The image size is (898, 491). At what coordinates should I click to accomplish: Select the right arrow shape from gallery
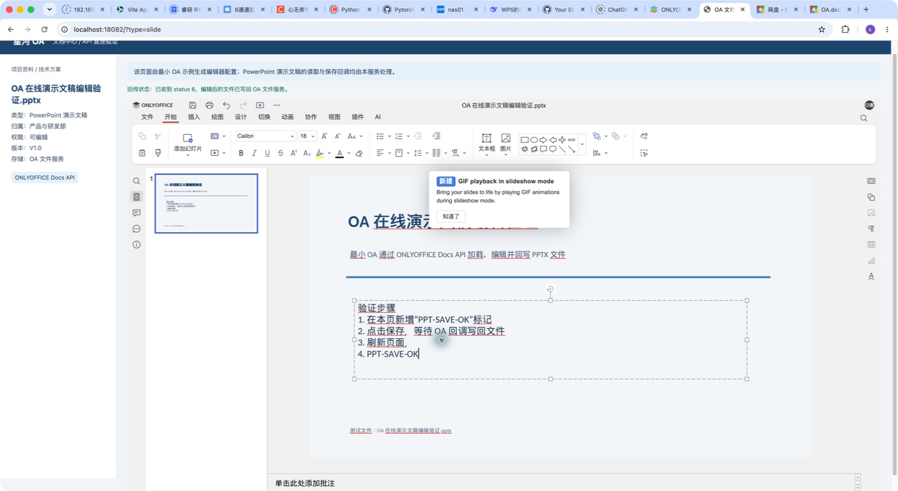click(543, 140)
